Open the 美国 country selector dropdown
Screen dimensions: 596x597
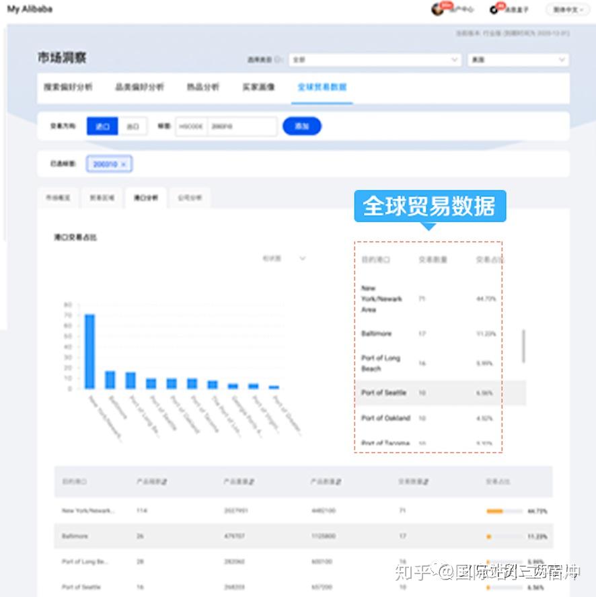click(x=517, y=59)
